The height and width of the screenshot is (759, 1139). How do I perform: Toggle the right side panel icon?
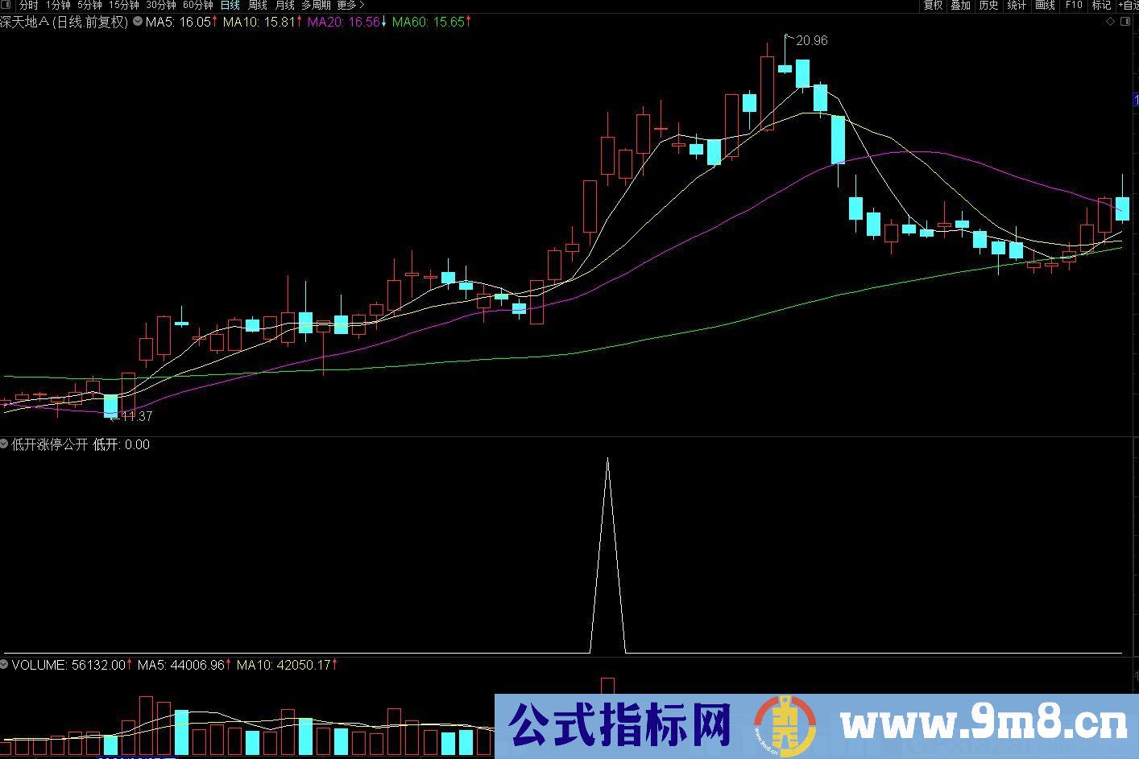1127,22
